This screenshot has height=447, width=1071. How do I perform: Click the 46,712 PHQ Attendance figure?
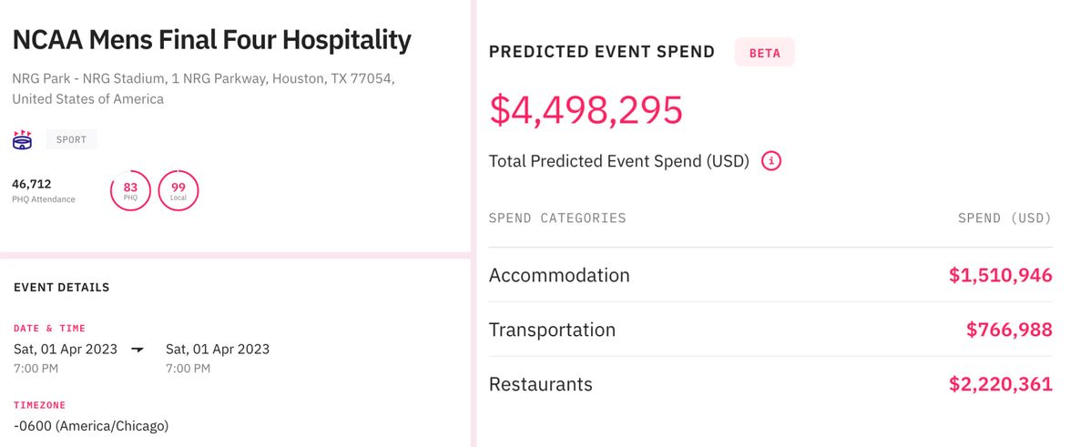click(32, 184)
